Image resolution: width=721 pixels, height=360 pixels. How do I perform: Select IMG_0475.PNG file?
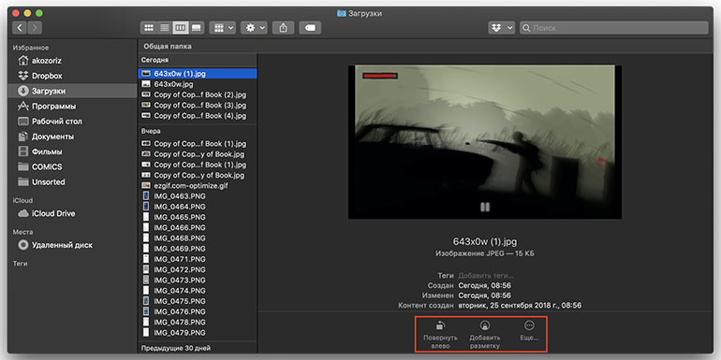(x=198, y=301)
